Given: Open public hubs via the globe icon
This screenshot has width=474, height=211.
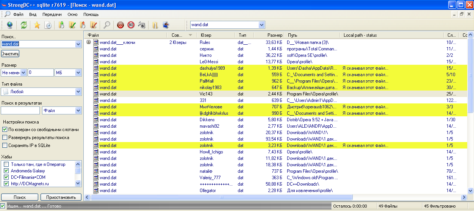Looking at the screenshot, I should tap(10, 25).
